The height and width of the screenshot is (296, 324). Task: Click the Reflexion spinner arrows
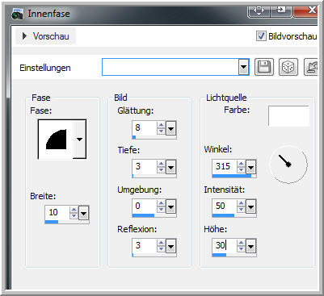(x=161, y=246)
